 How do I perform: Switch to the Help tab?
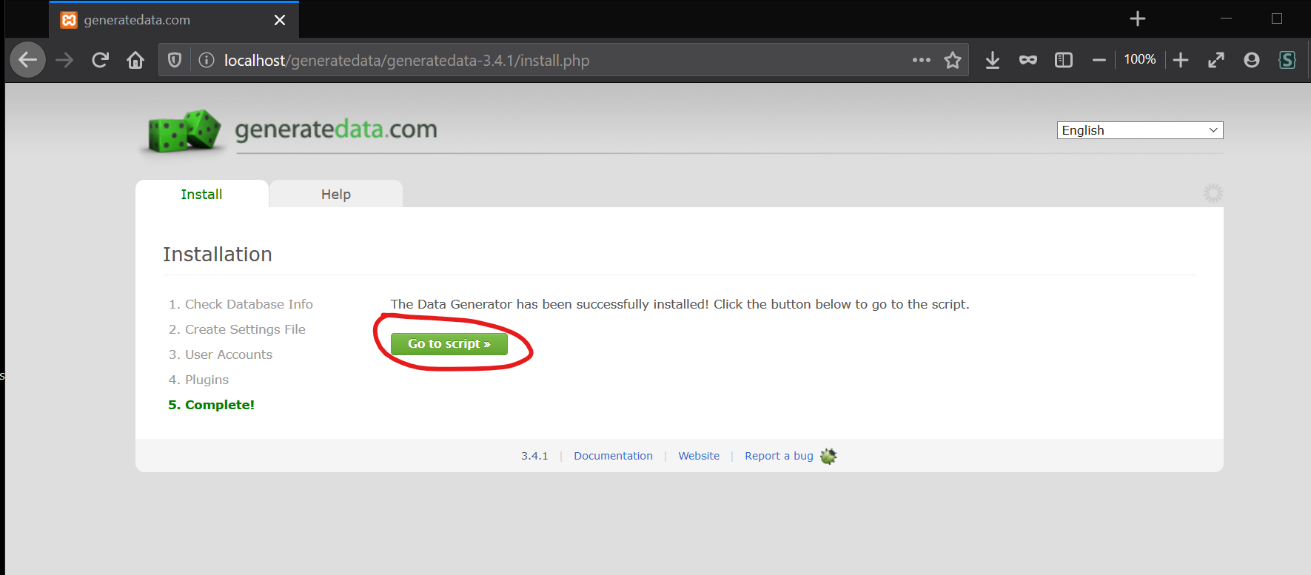click(336, 194)
